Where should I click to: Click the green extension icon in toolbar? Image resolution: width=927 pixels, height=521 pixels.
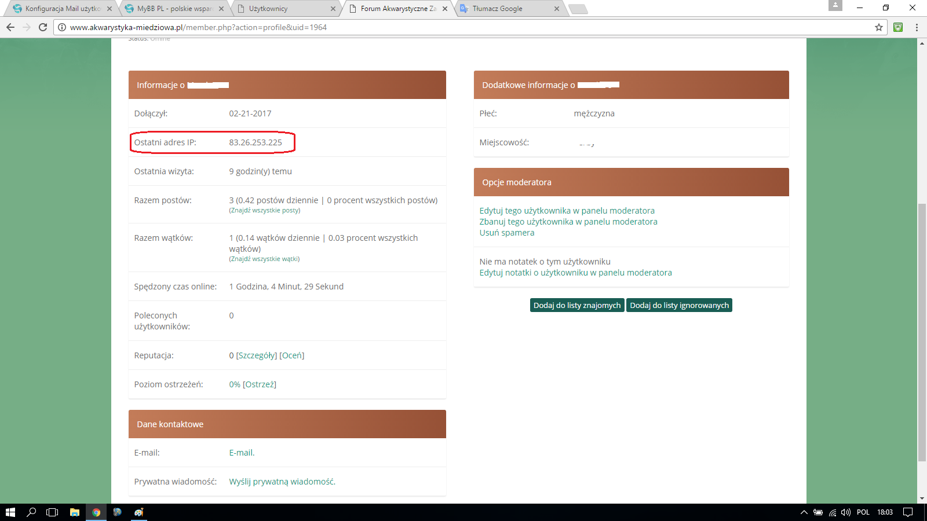pos(898,27)
